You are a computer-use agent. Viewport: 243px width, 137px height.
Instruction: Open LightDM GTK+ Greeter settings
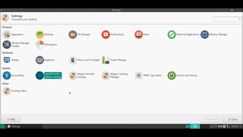click(49, 75)
